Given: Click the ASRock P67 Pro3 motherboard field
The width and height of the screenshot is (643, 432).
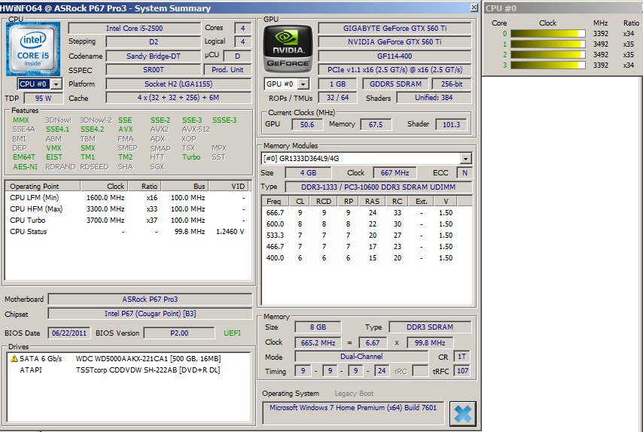Looking at the screenshot, I should (x=150, y=300).
